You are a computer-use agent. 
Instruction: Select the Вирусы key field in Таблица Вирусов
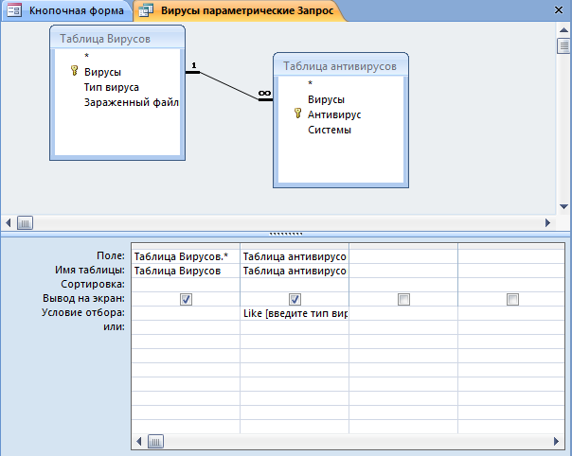pos(102,72)
